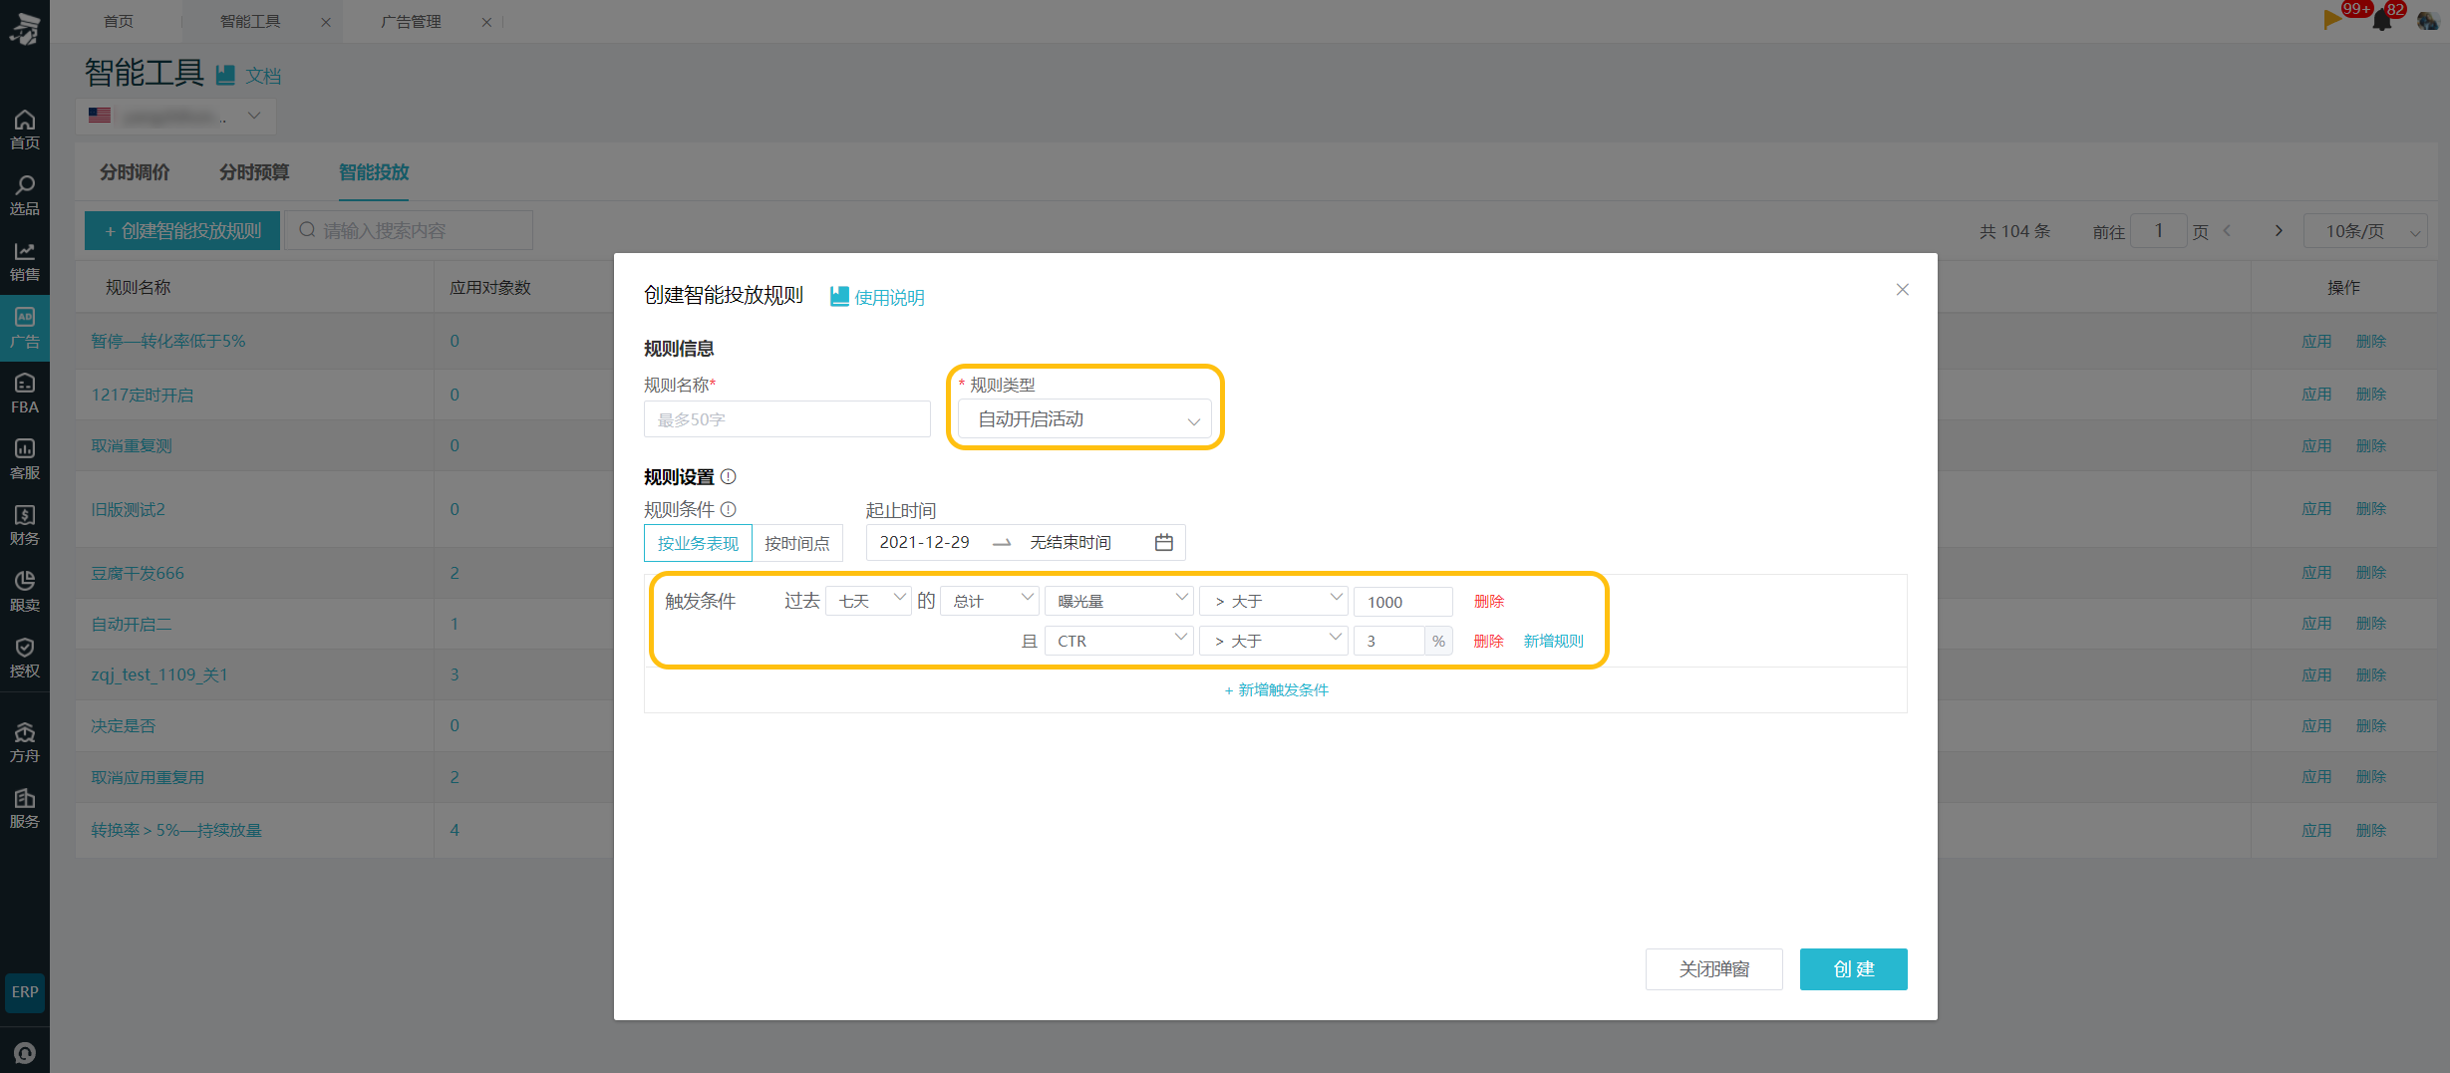The height and width of the screenshot is (1073, 2450).
Task: Click the ERP badge in sidebar
Action: (25, 992)
